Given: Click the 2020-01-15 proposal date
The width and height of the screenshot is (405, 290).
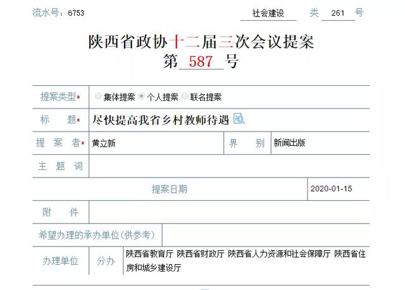Looking at the screenshot, I should pyautogui.click(x=331, y=189).
